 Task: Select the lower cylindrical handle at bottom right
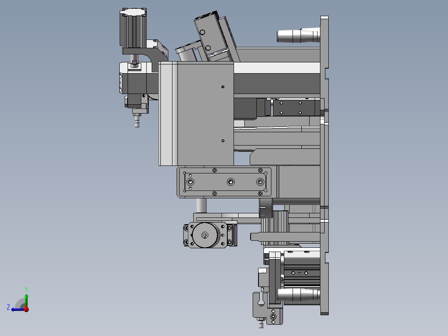(298, 294)
